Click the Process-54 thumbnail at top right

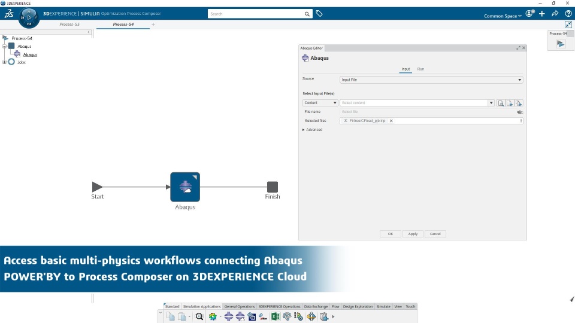pos(561,44)
